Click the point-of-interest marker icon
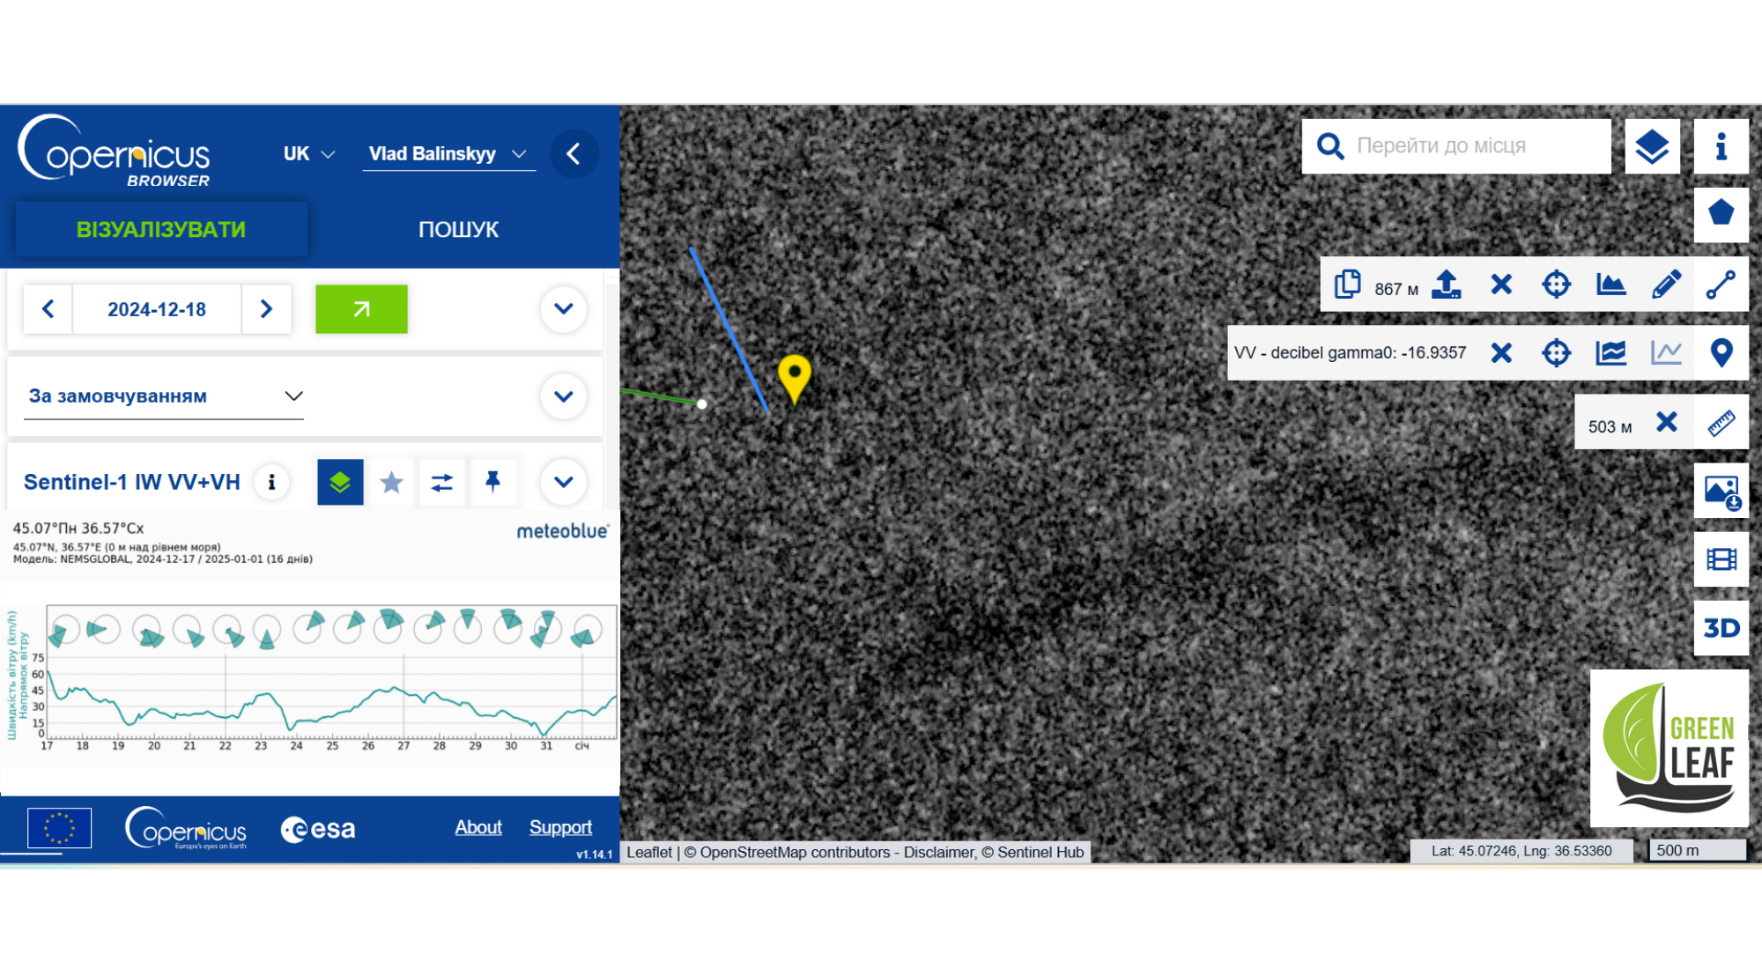This screenshot has width=1762, height=969. coord(1721,353)
